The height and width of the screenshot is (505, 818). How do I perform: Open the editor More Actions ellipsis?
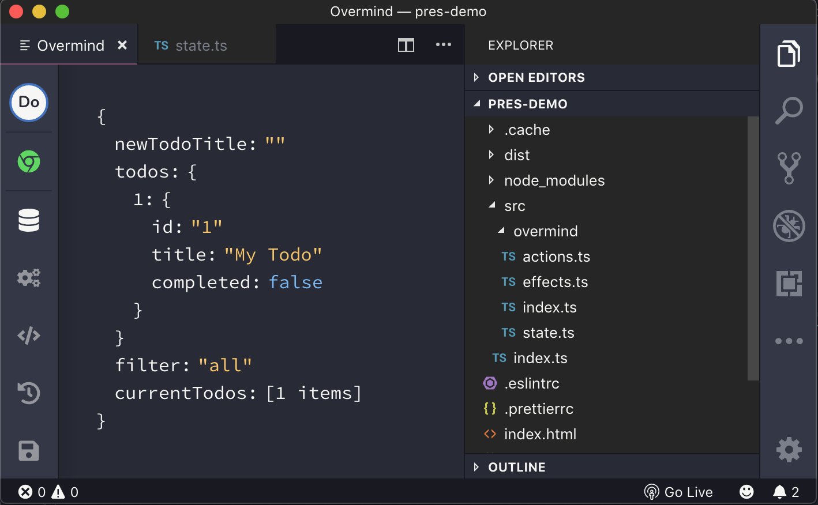(x=443, y=45)
